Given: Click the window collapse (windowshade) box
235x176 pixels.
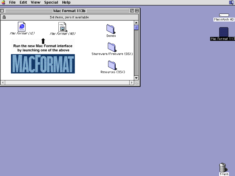Looking at the screenshot, I should click(x=137, y=11).
